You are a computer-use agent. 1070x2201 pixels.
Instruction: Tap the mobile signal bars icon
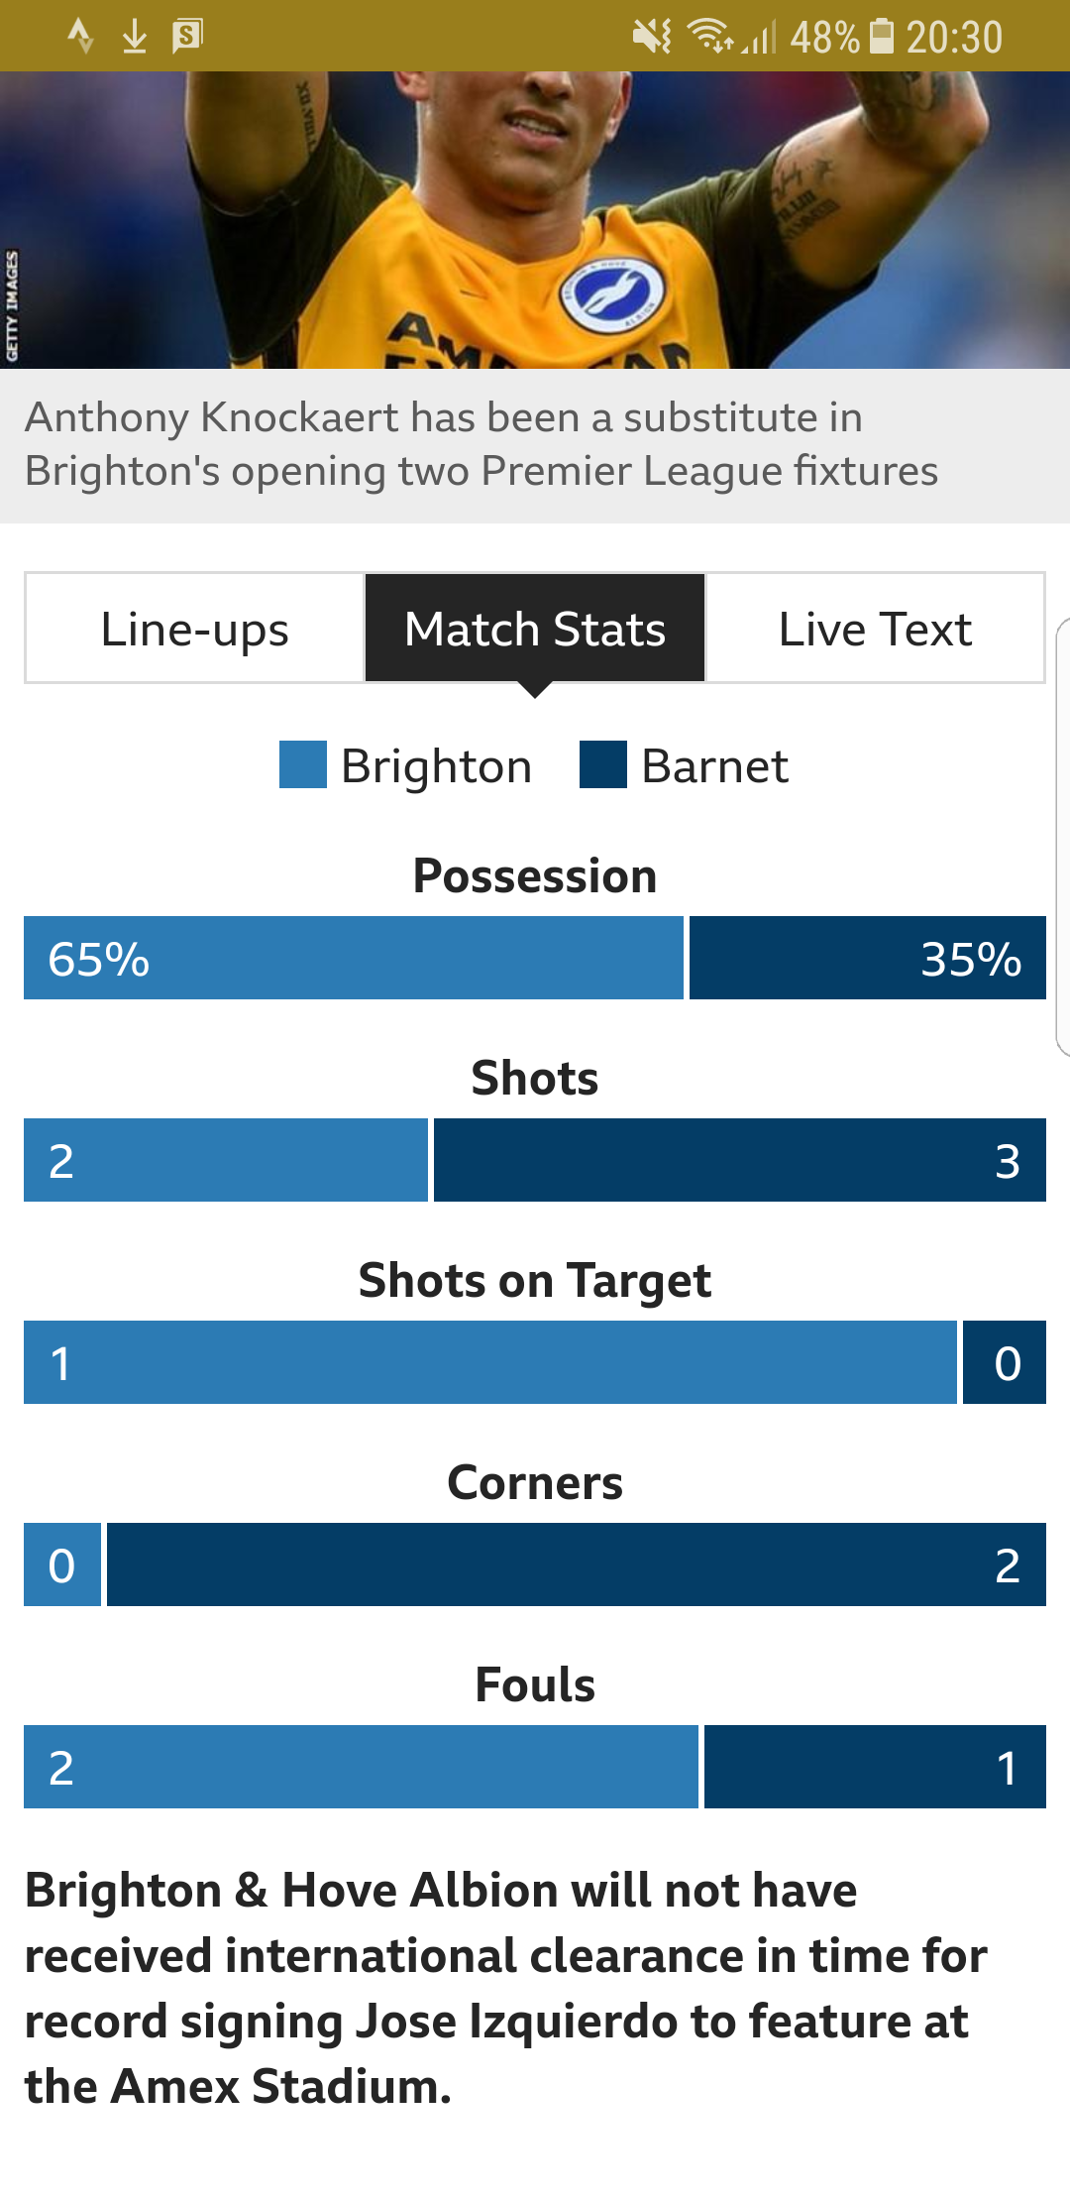click(x=759, y=38)
